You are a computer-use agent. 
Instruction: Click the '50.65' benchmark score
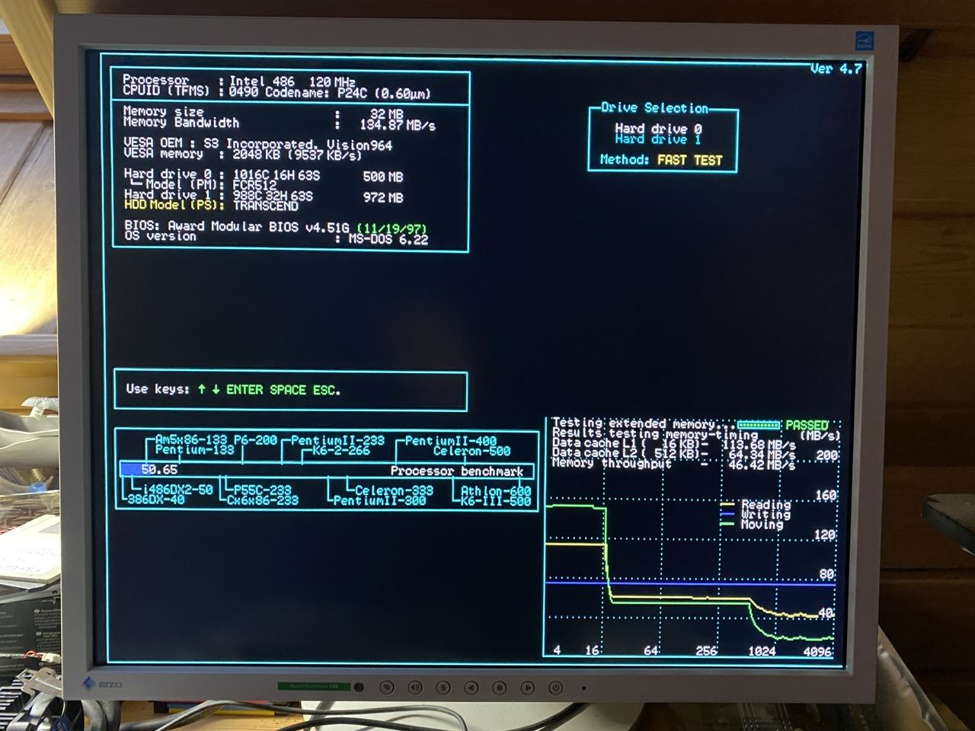pos(159,470)
